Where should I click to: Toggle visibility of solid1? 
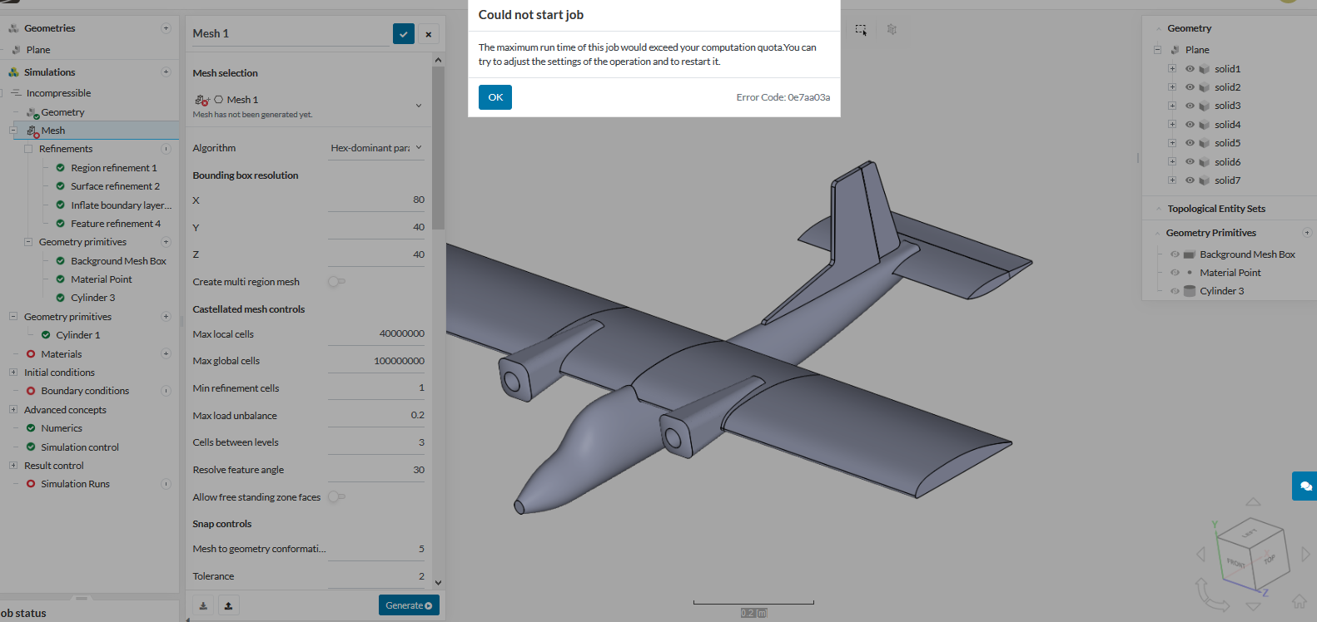(x=1190, y=69)
